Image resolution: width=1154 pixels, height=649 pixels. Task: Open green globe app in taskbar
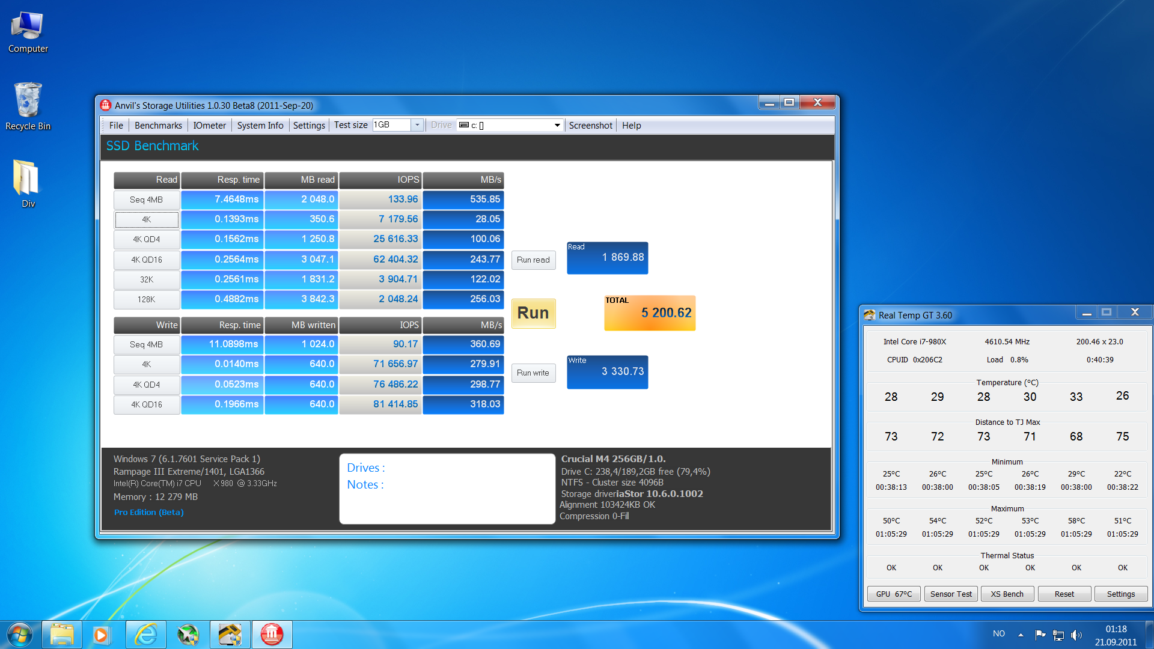pos(188,635)
